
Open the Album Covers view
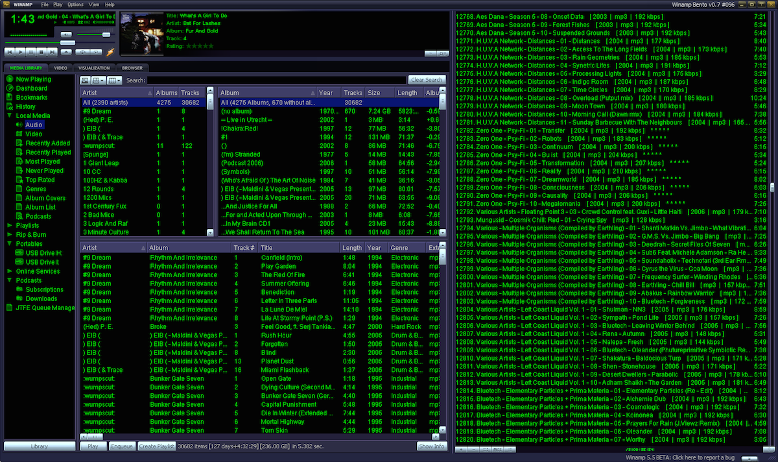pyautogui.click(x=45, y=198)
